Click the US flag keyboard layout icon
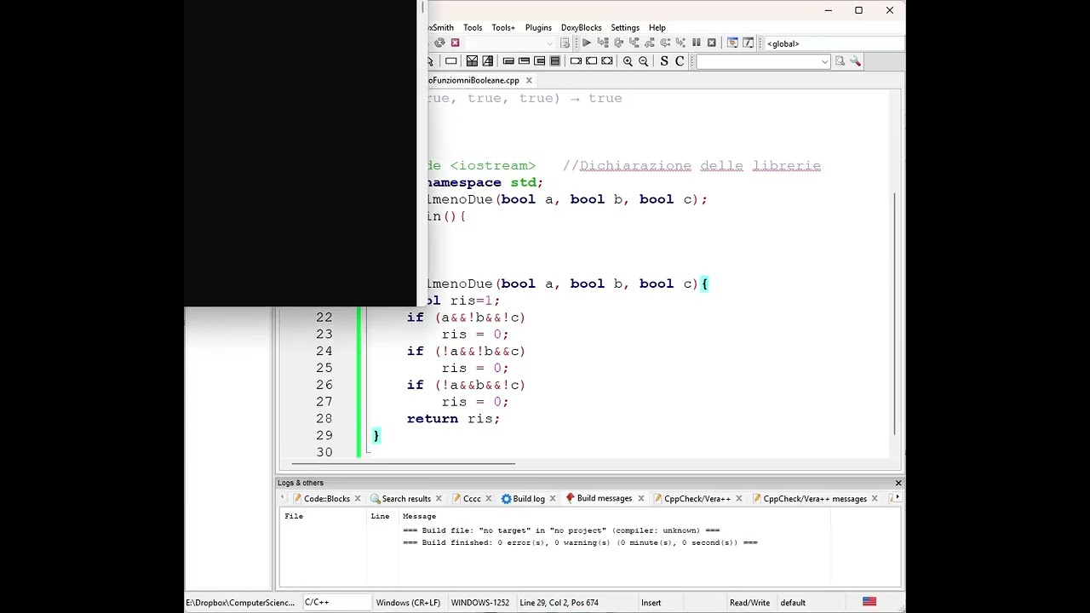The height and width of the screenshot is (613, 1090). pyautogui.click(x=869, y=602)
